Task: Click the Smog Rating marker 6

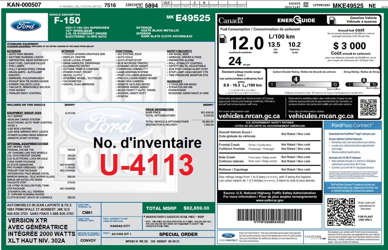Action: (364, 80)
